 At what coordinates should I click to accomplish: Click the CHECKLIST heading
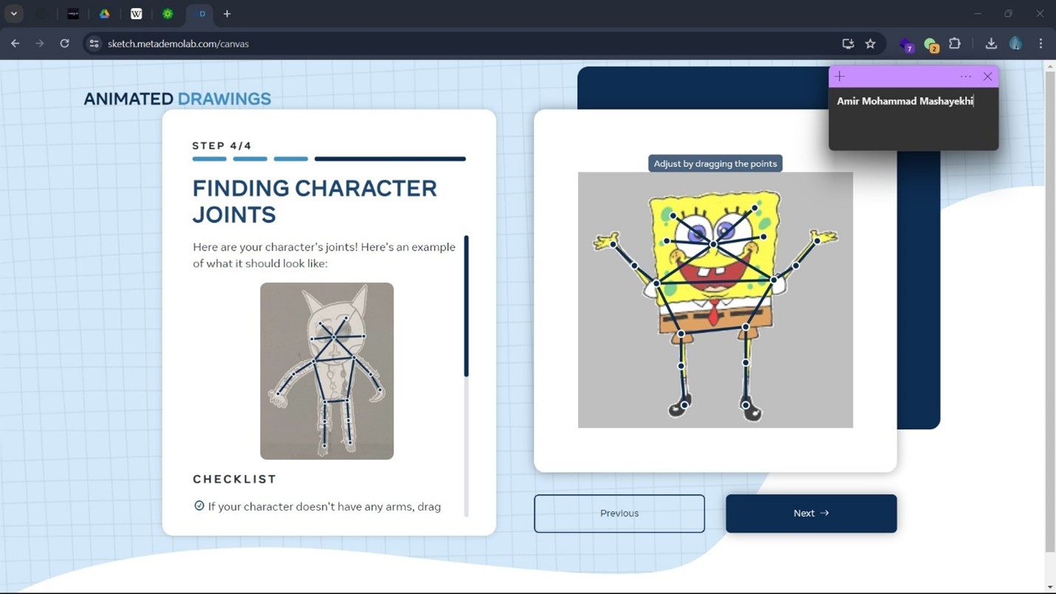click(235, 479)
